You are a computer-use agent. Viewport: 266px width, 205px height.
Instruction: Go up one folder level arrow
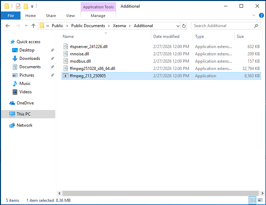(x=33, y=26)
